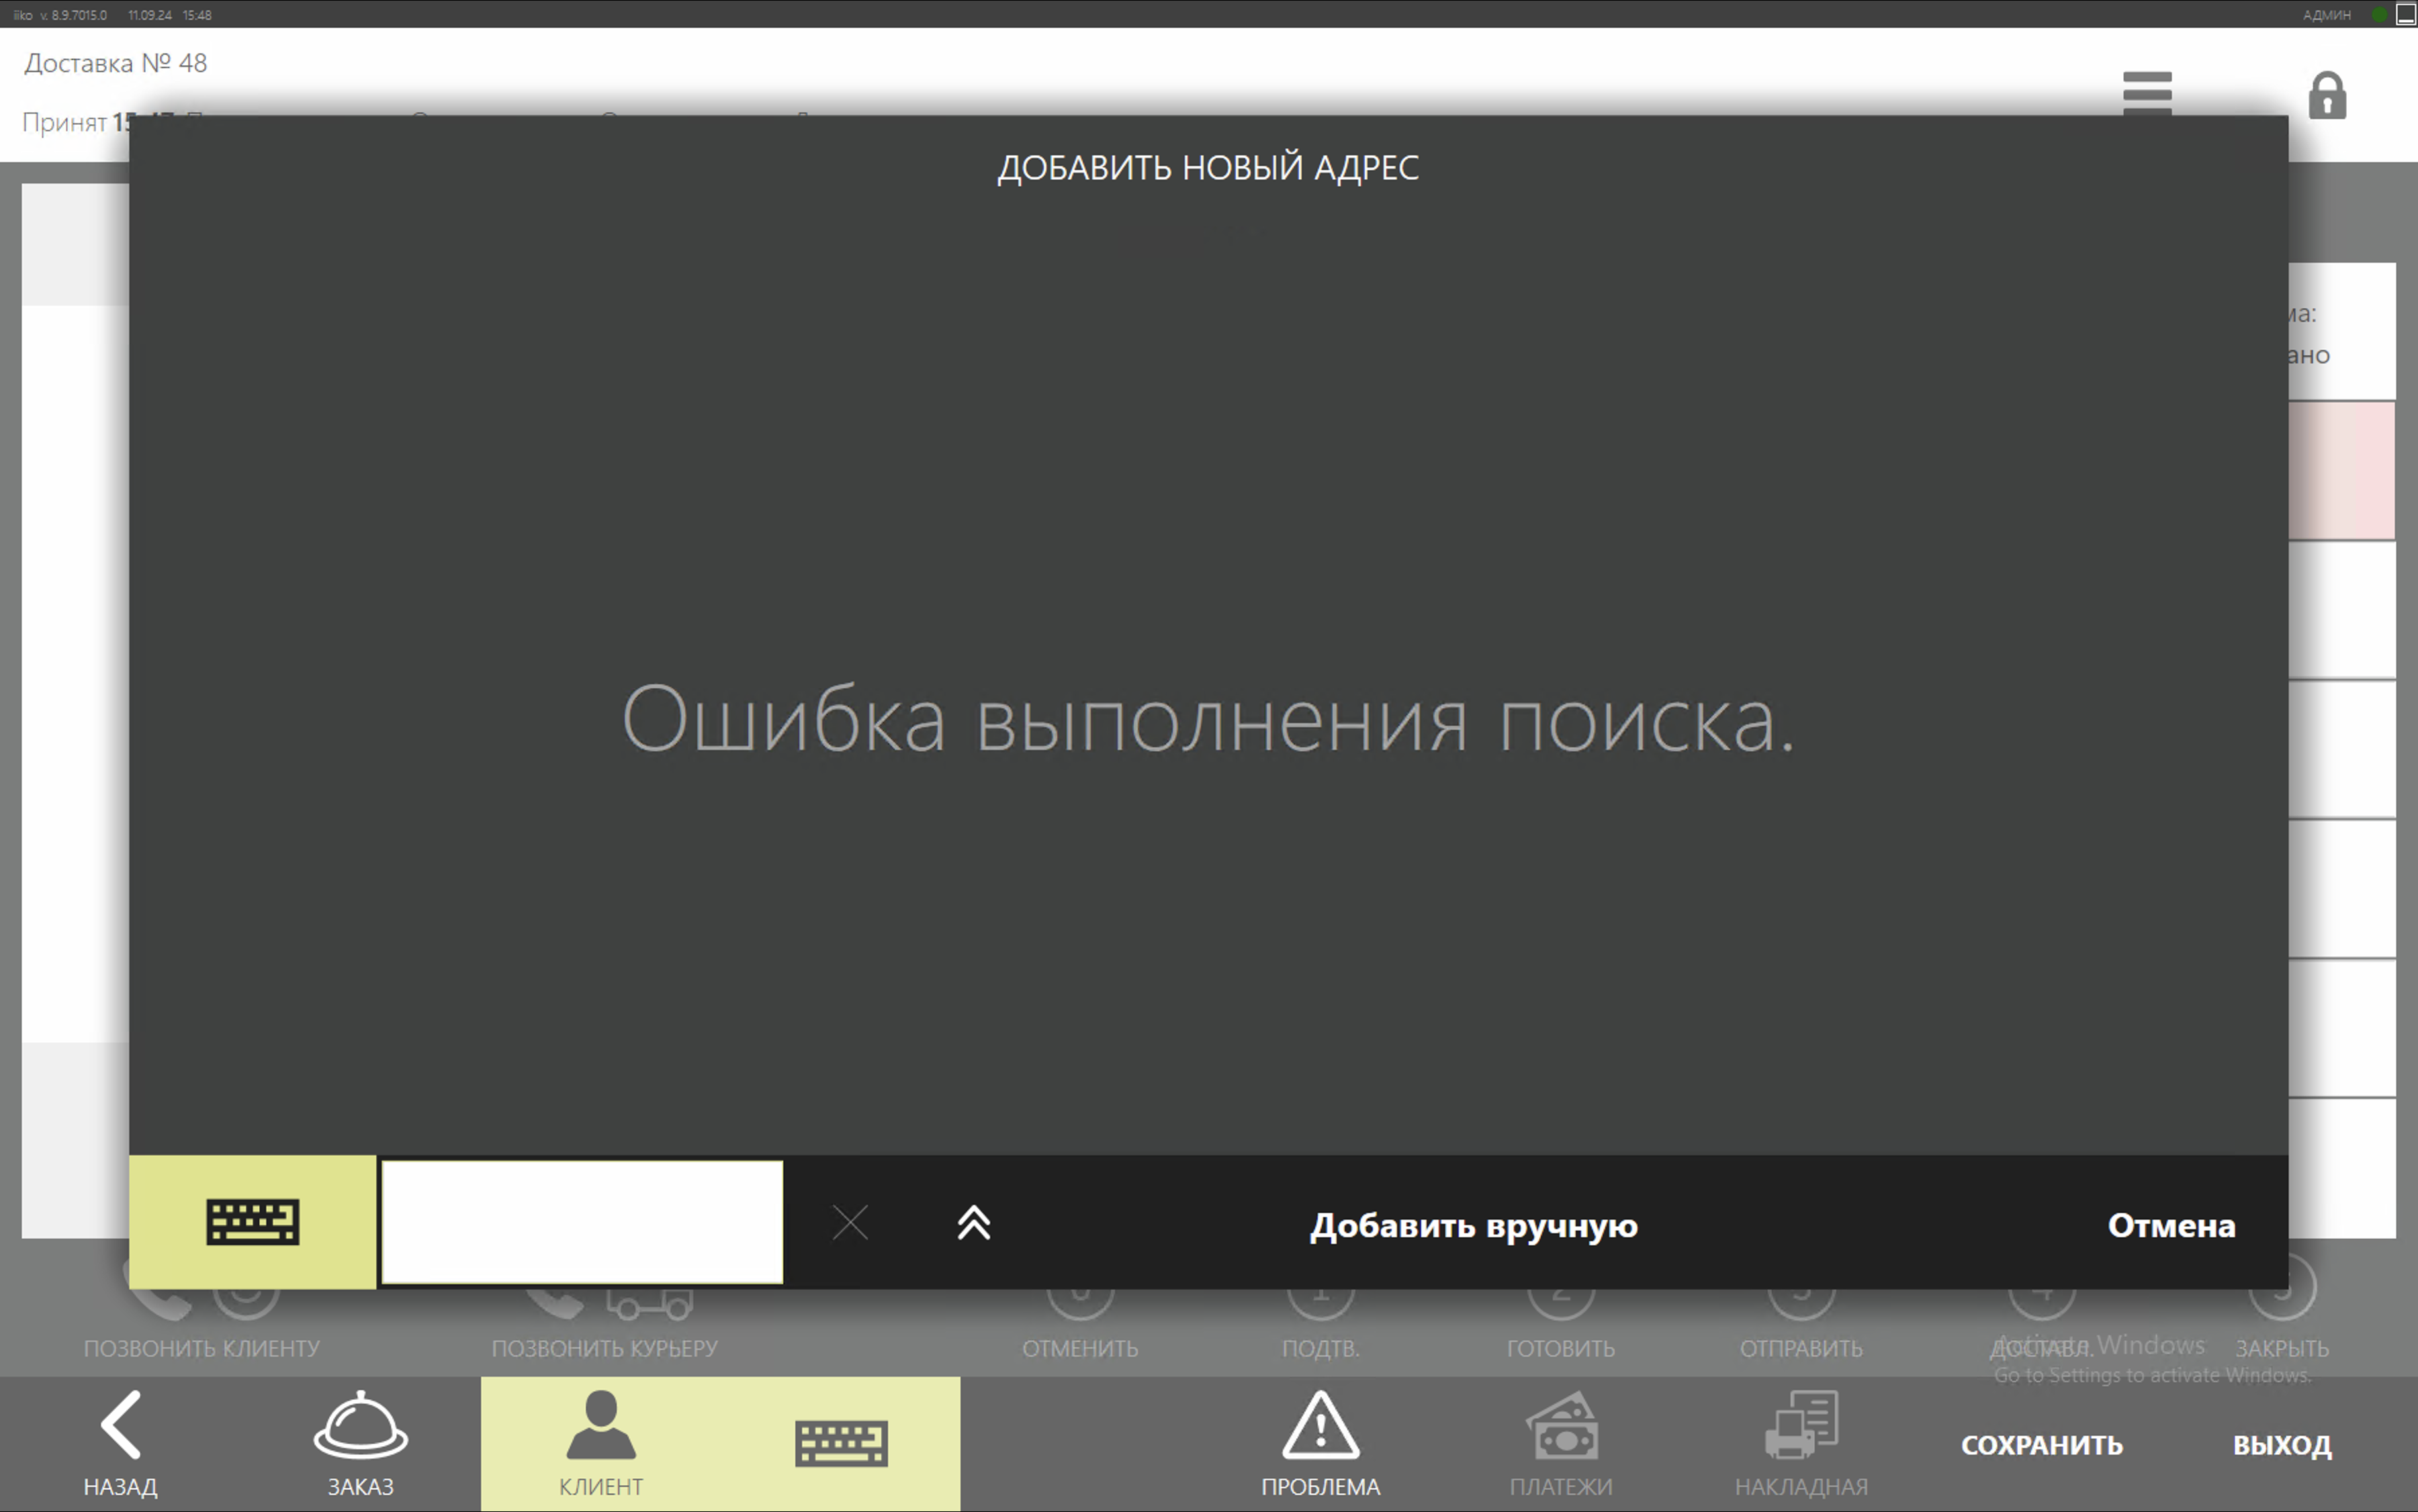
Task: Click the ВЫХОД button
Action: tap(2282, 1445)
